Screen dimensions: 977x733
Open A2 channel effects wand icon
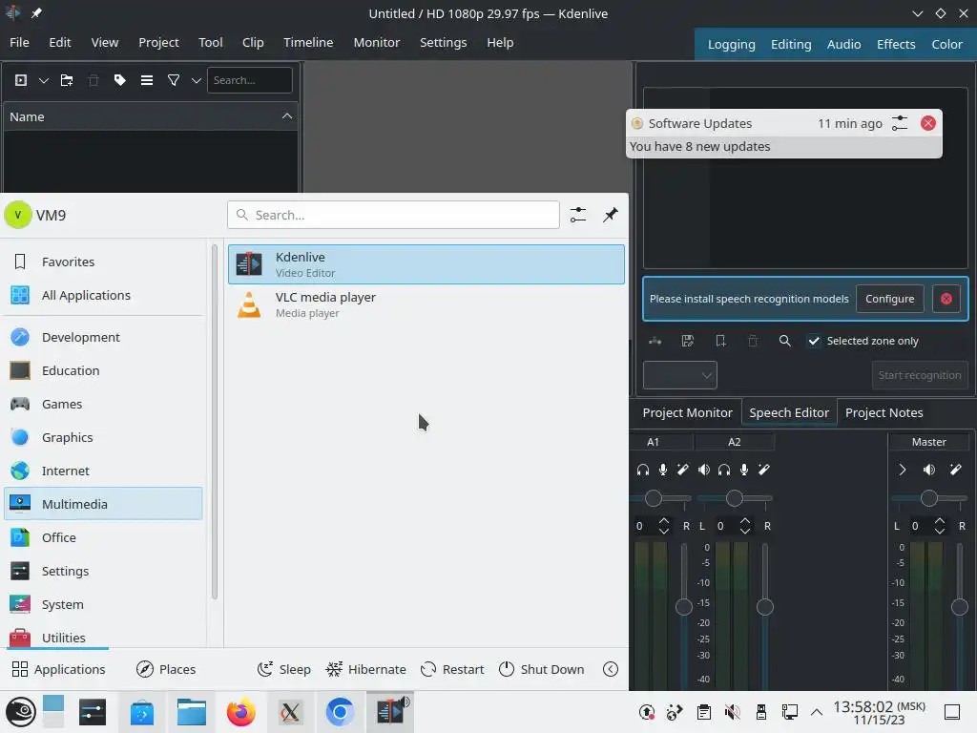pyautogui.click(x=764, y=470)
